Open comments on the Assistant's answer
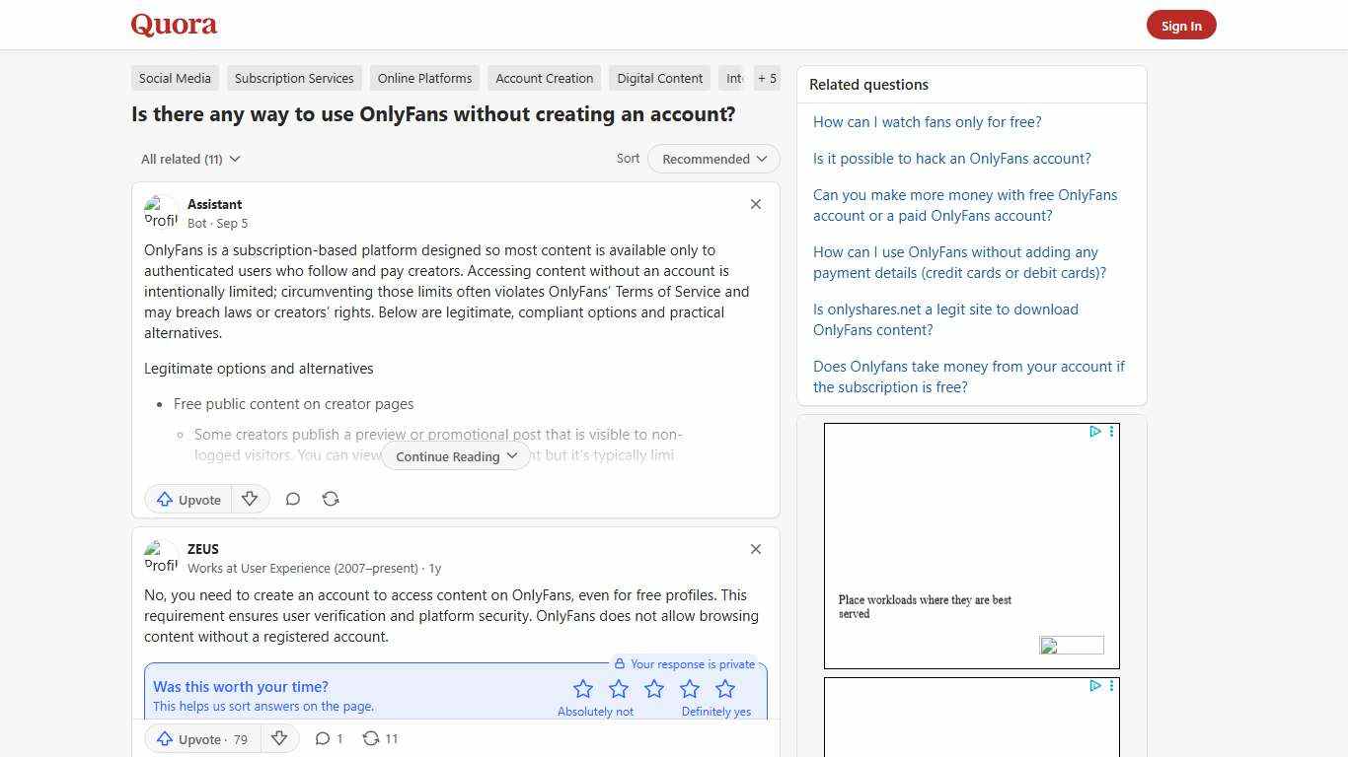 click(x=293, y=499)
